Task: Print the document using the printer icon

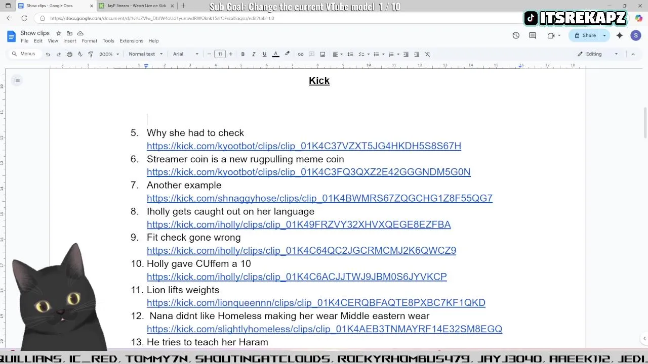Action: click(x=69, y=54)
